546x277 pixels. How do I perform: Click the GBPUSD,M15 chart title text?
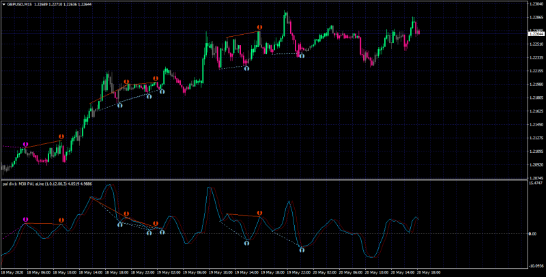(x=20, y=5)
